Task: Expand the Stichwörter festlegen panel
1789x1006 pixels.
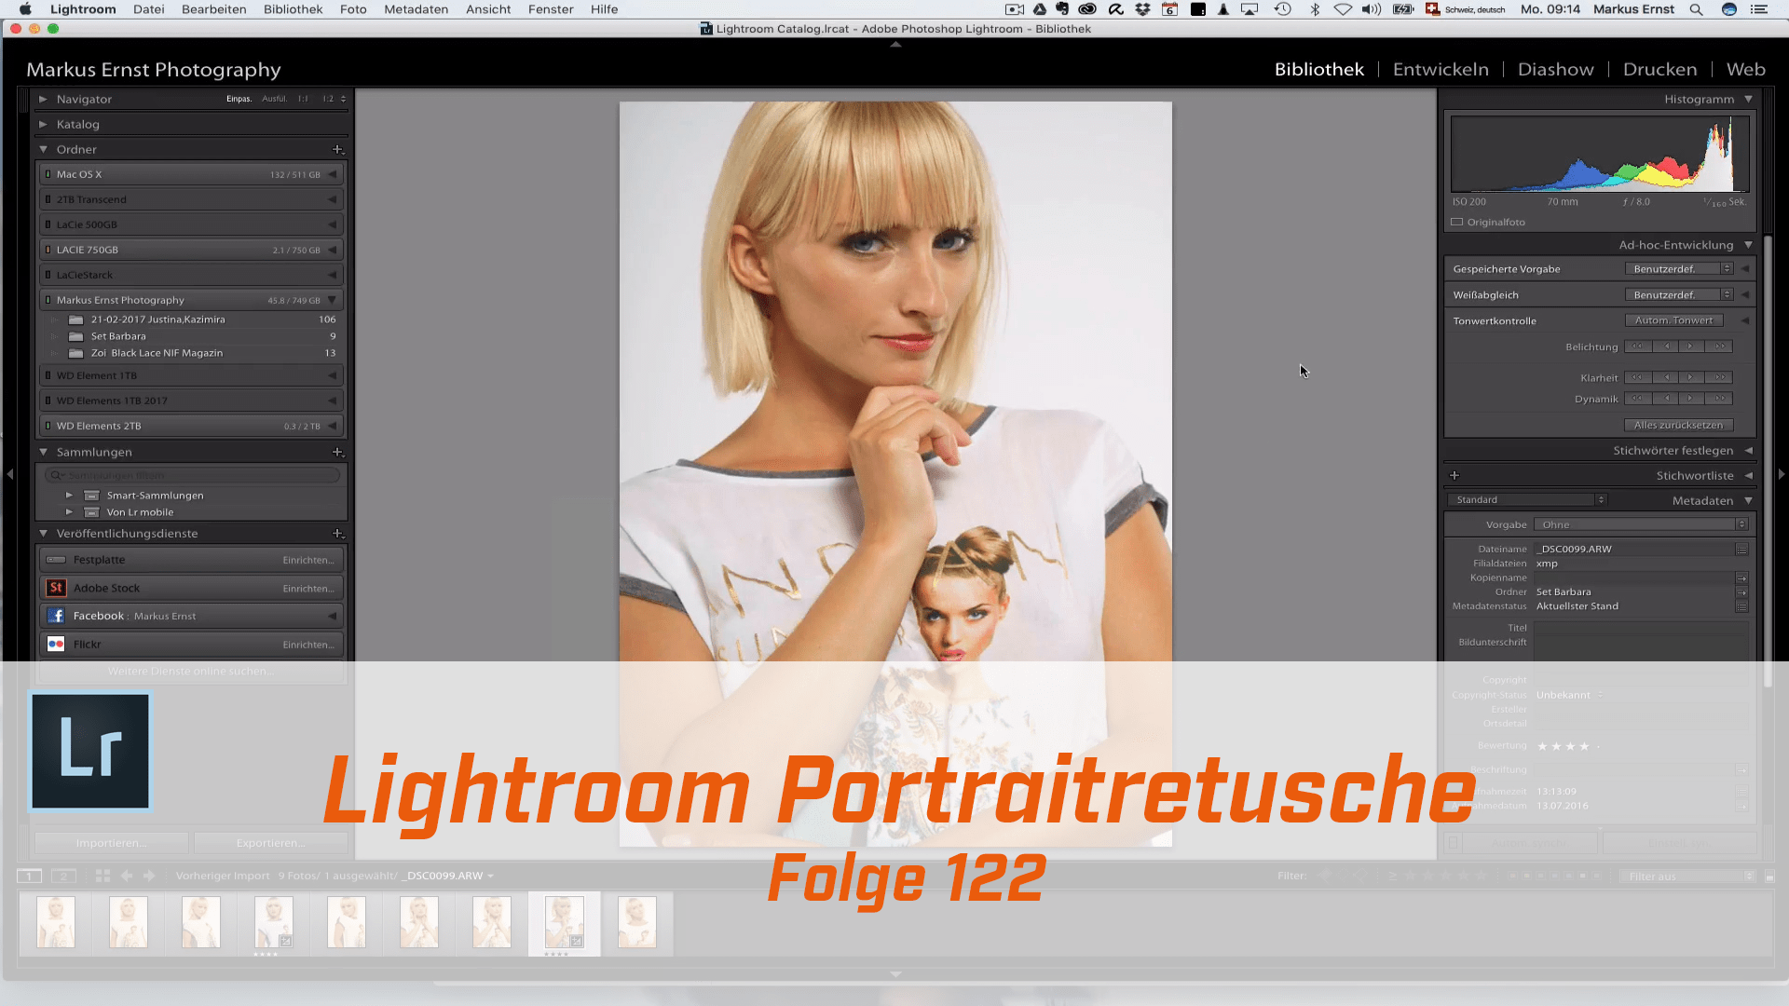Action: click(1749, 451)
